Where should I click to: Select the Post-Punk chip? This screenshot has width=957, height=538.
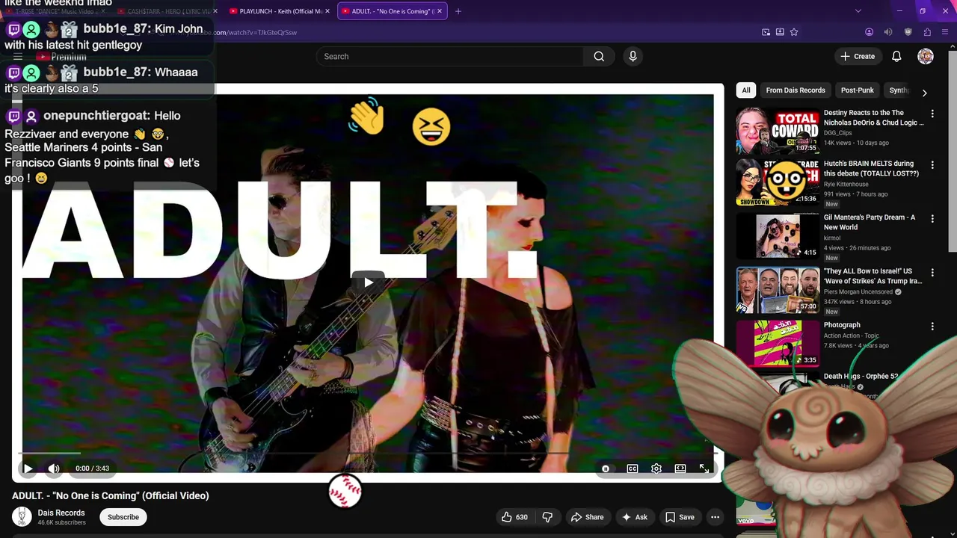point(857,90)
